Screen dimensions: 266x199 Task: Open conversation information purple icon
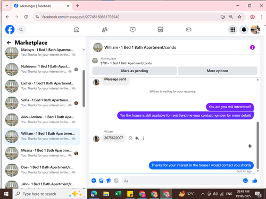click(x=252, y=47)
